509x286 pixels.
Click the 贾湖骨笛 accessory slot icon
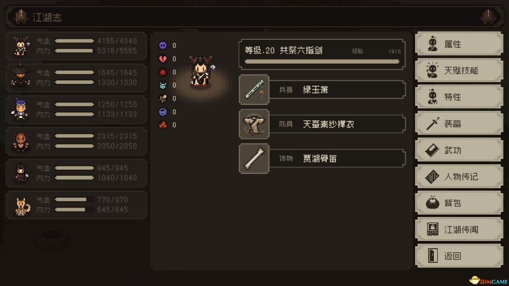point(254,158)
